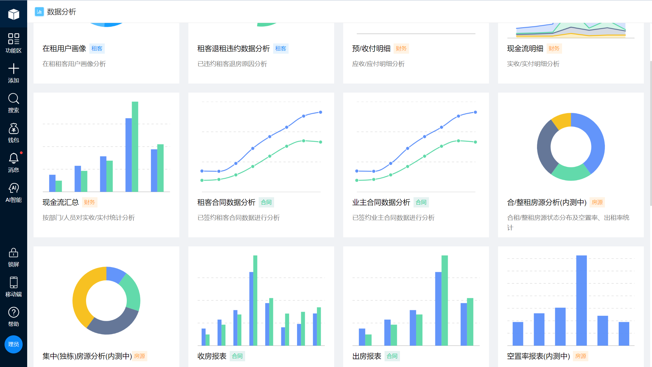Click description 合租/整租房源状态分布及空置率
Image resolution: width=652 pixels, height=367 pixels.
[568, 223]
